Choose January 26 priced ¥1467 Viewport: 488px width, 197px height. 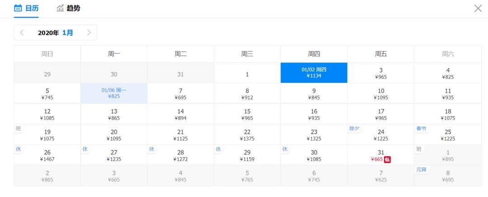point(47,155)
